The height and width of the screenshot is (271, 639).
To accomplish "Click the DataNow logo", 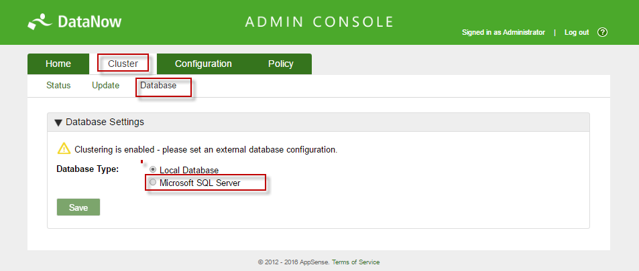I will (x=74, y=22).
